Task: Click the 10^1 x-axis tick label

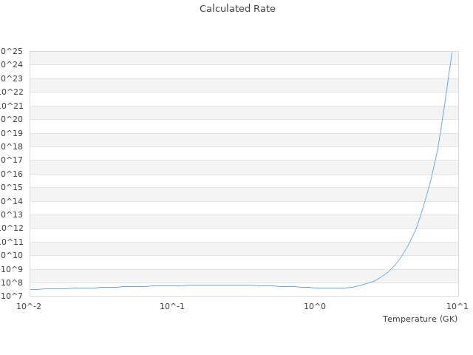Action: (457, 306)
